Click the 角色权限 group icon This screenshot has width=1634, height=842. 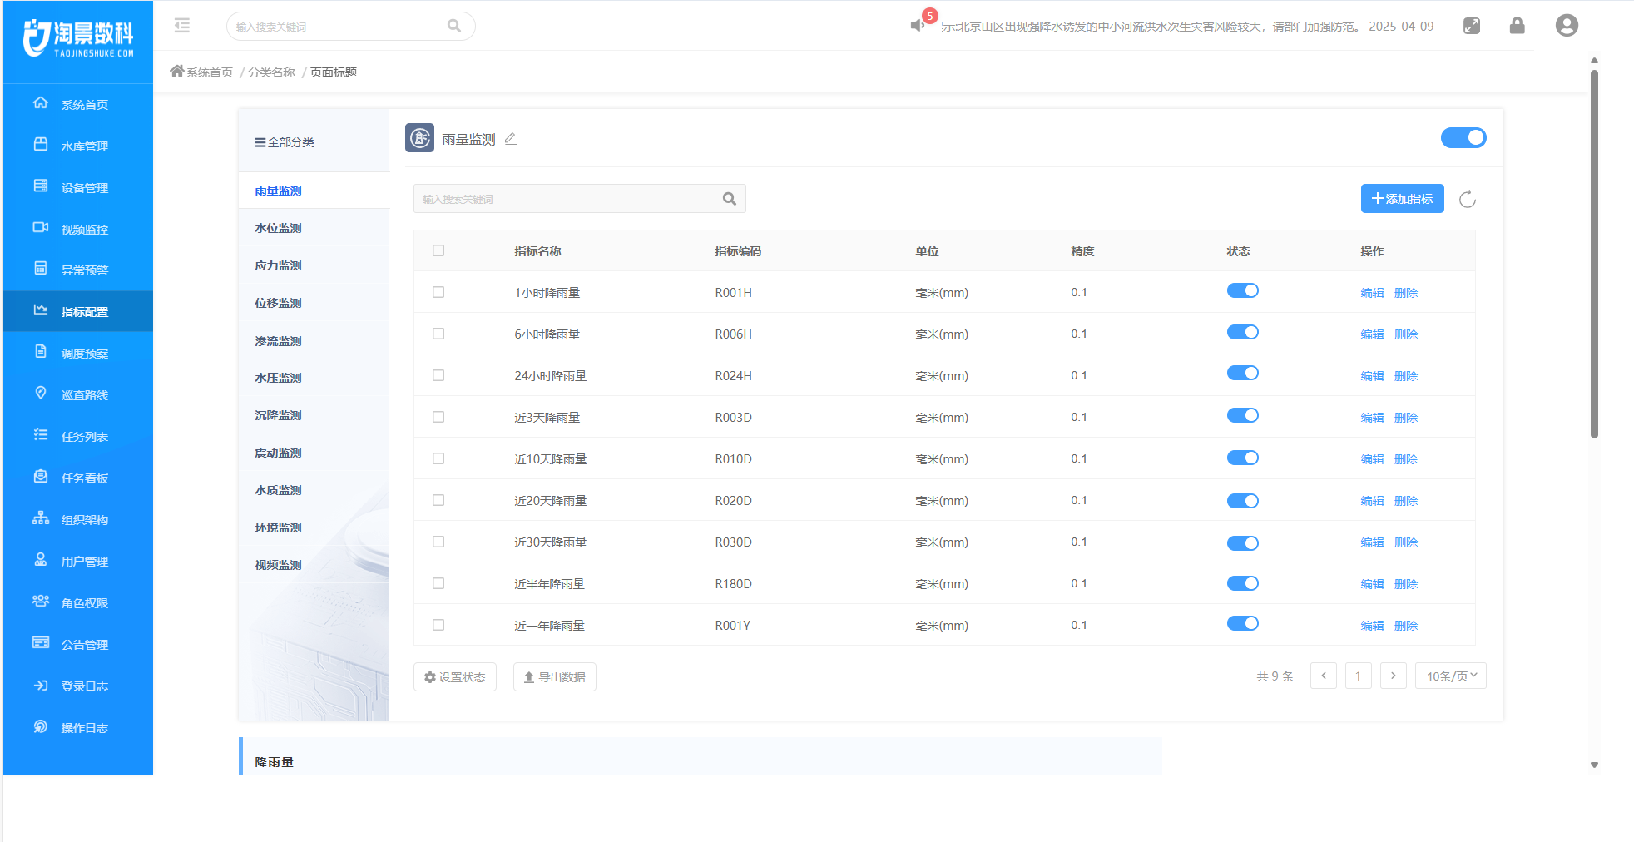coord(41,601)
